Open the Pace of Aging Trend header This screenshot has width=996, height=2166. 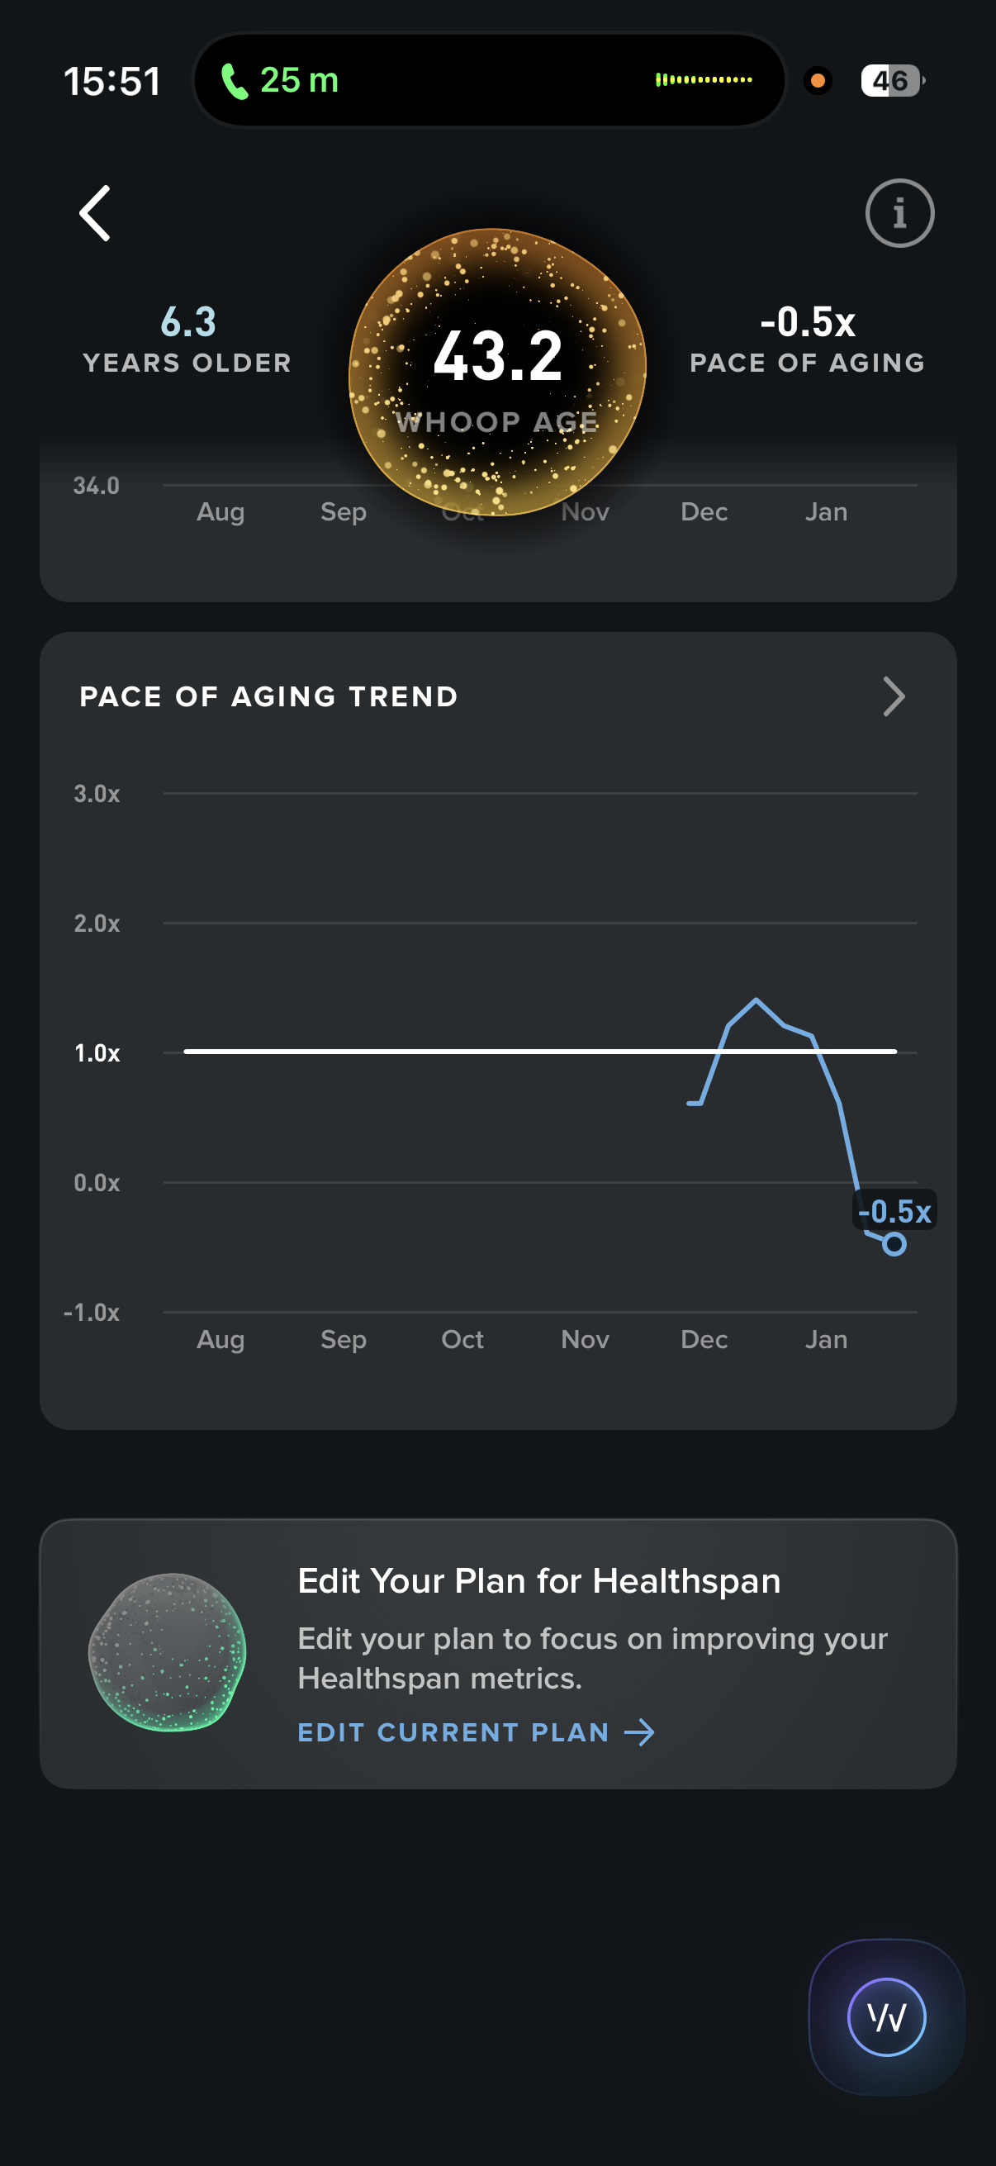coord(269,696)
